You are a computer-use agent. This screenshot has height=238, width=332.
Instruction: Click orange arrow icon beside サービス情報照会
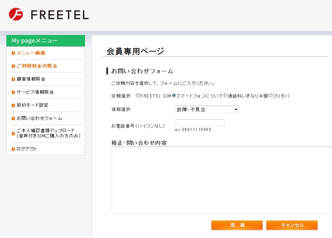(x=13, y=93)
